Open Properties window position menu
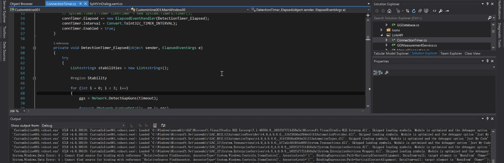504x163 pixels. coord(482,61)
